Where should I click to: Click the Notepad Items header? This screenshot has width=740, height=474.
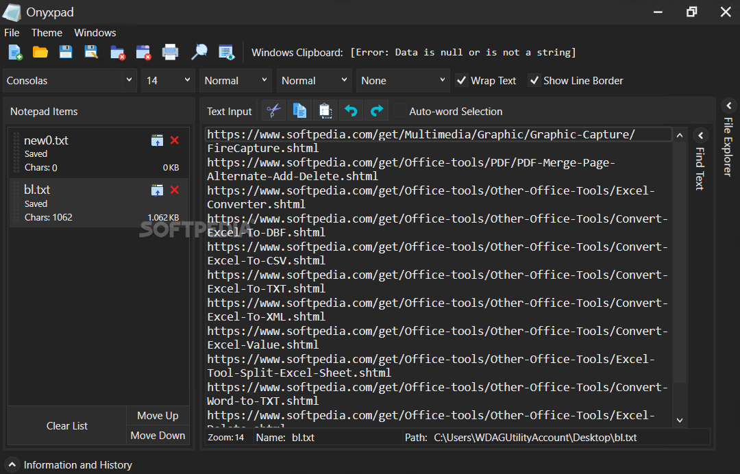pyautogui.click(x=44, y=111)
